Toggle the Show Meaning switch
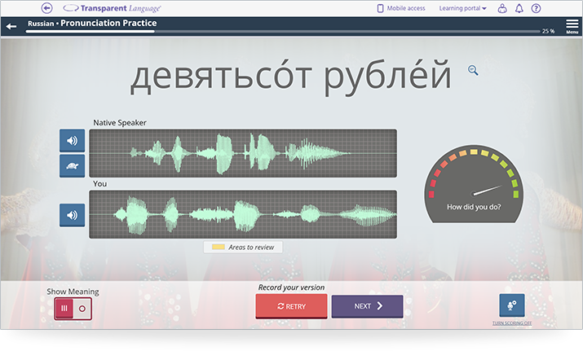Image resolution: width=583 pixels, height=351 pixels. coord(73,309)
